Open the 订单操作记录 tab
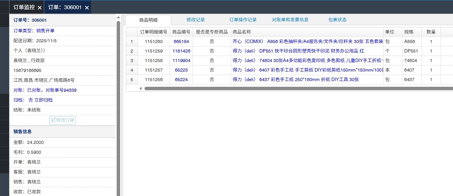Image resolution: width=453 pixels, height=196 pixels. point(243,20)
